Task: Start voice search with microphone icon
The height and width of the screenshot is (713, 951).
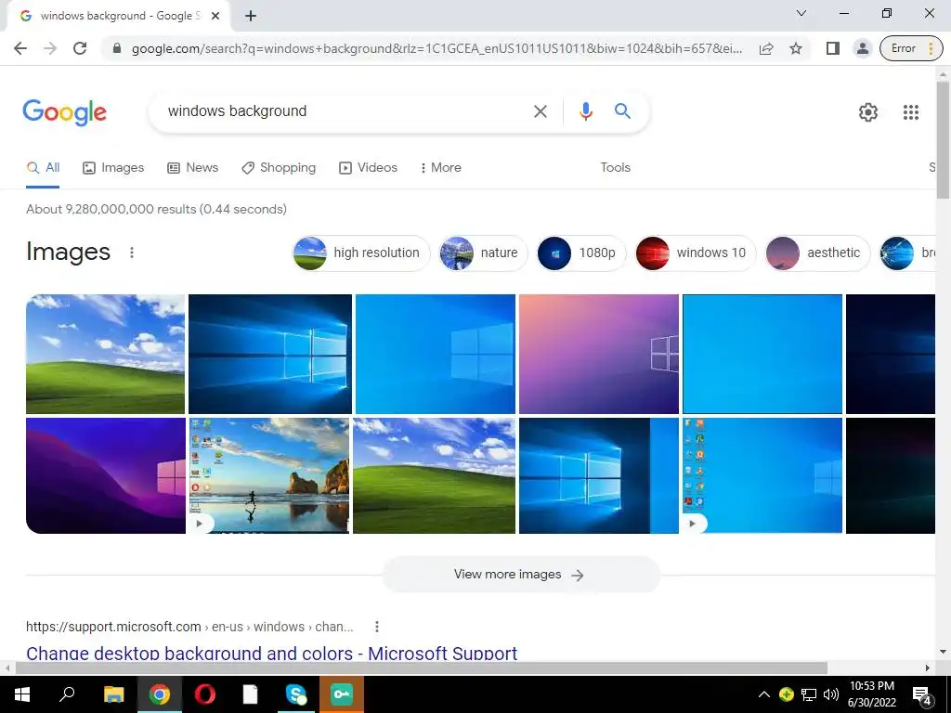Action: [585, 111]
